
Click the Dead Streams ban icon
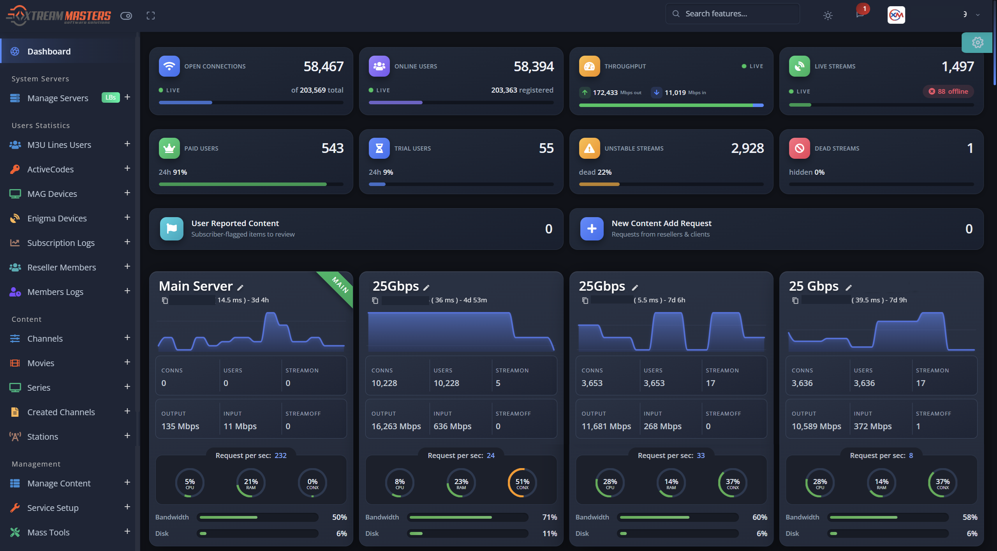pos(799,148)
